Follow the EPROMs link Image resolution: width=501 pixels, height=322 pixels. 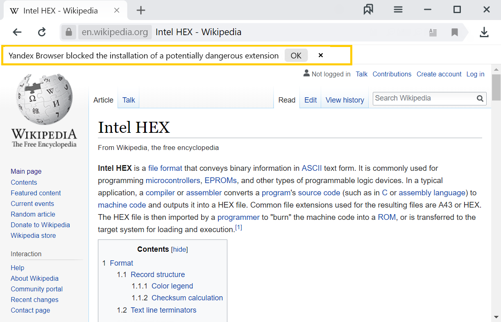221,181
